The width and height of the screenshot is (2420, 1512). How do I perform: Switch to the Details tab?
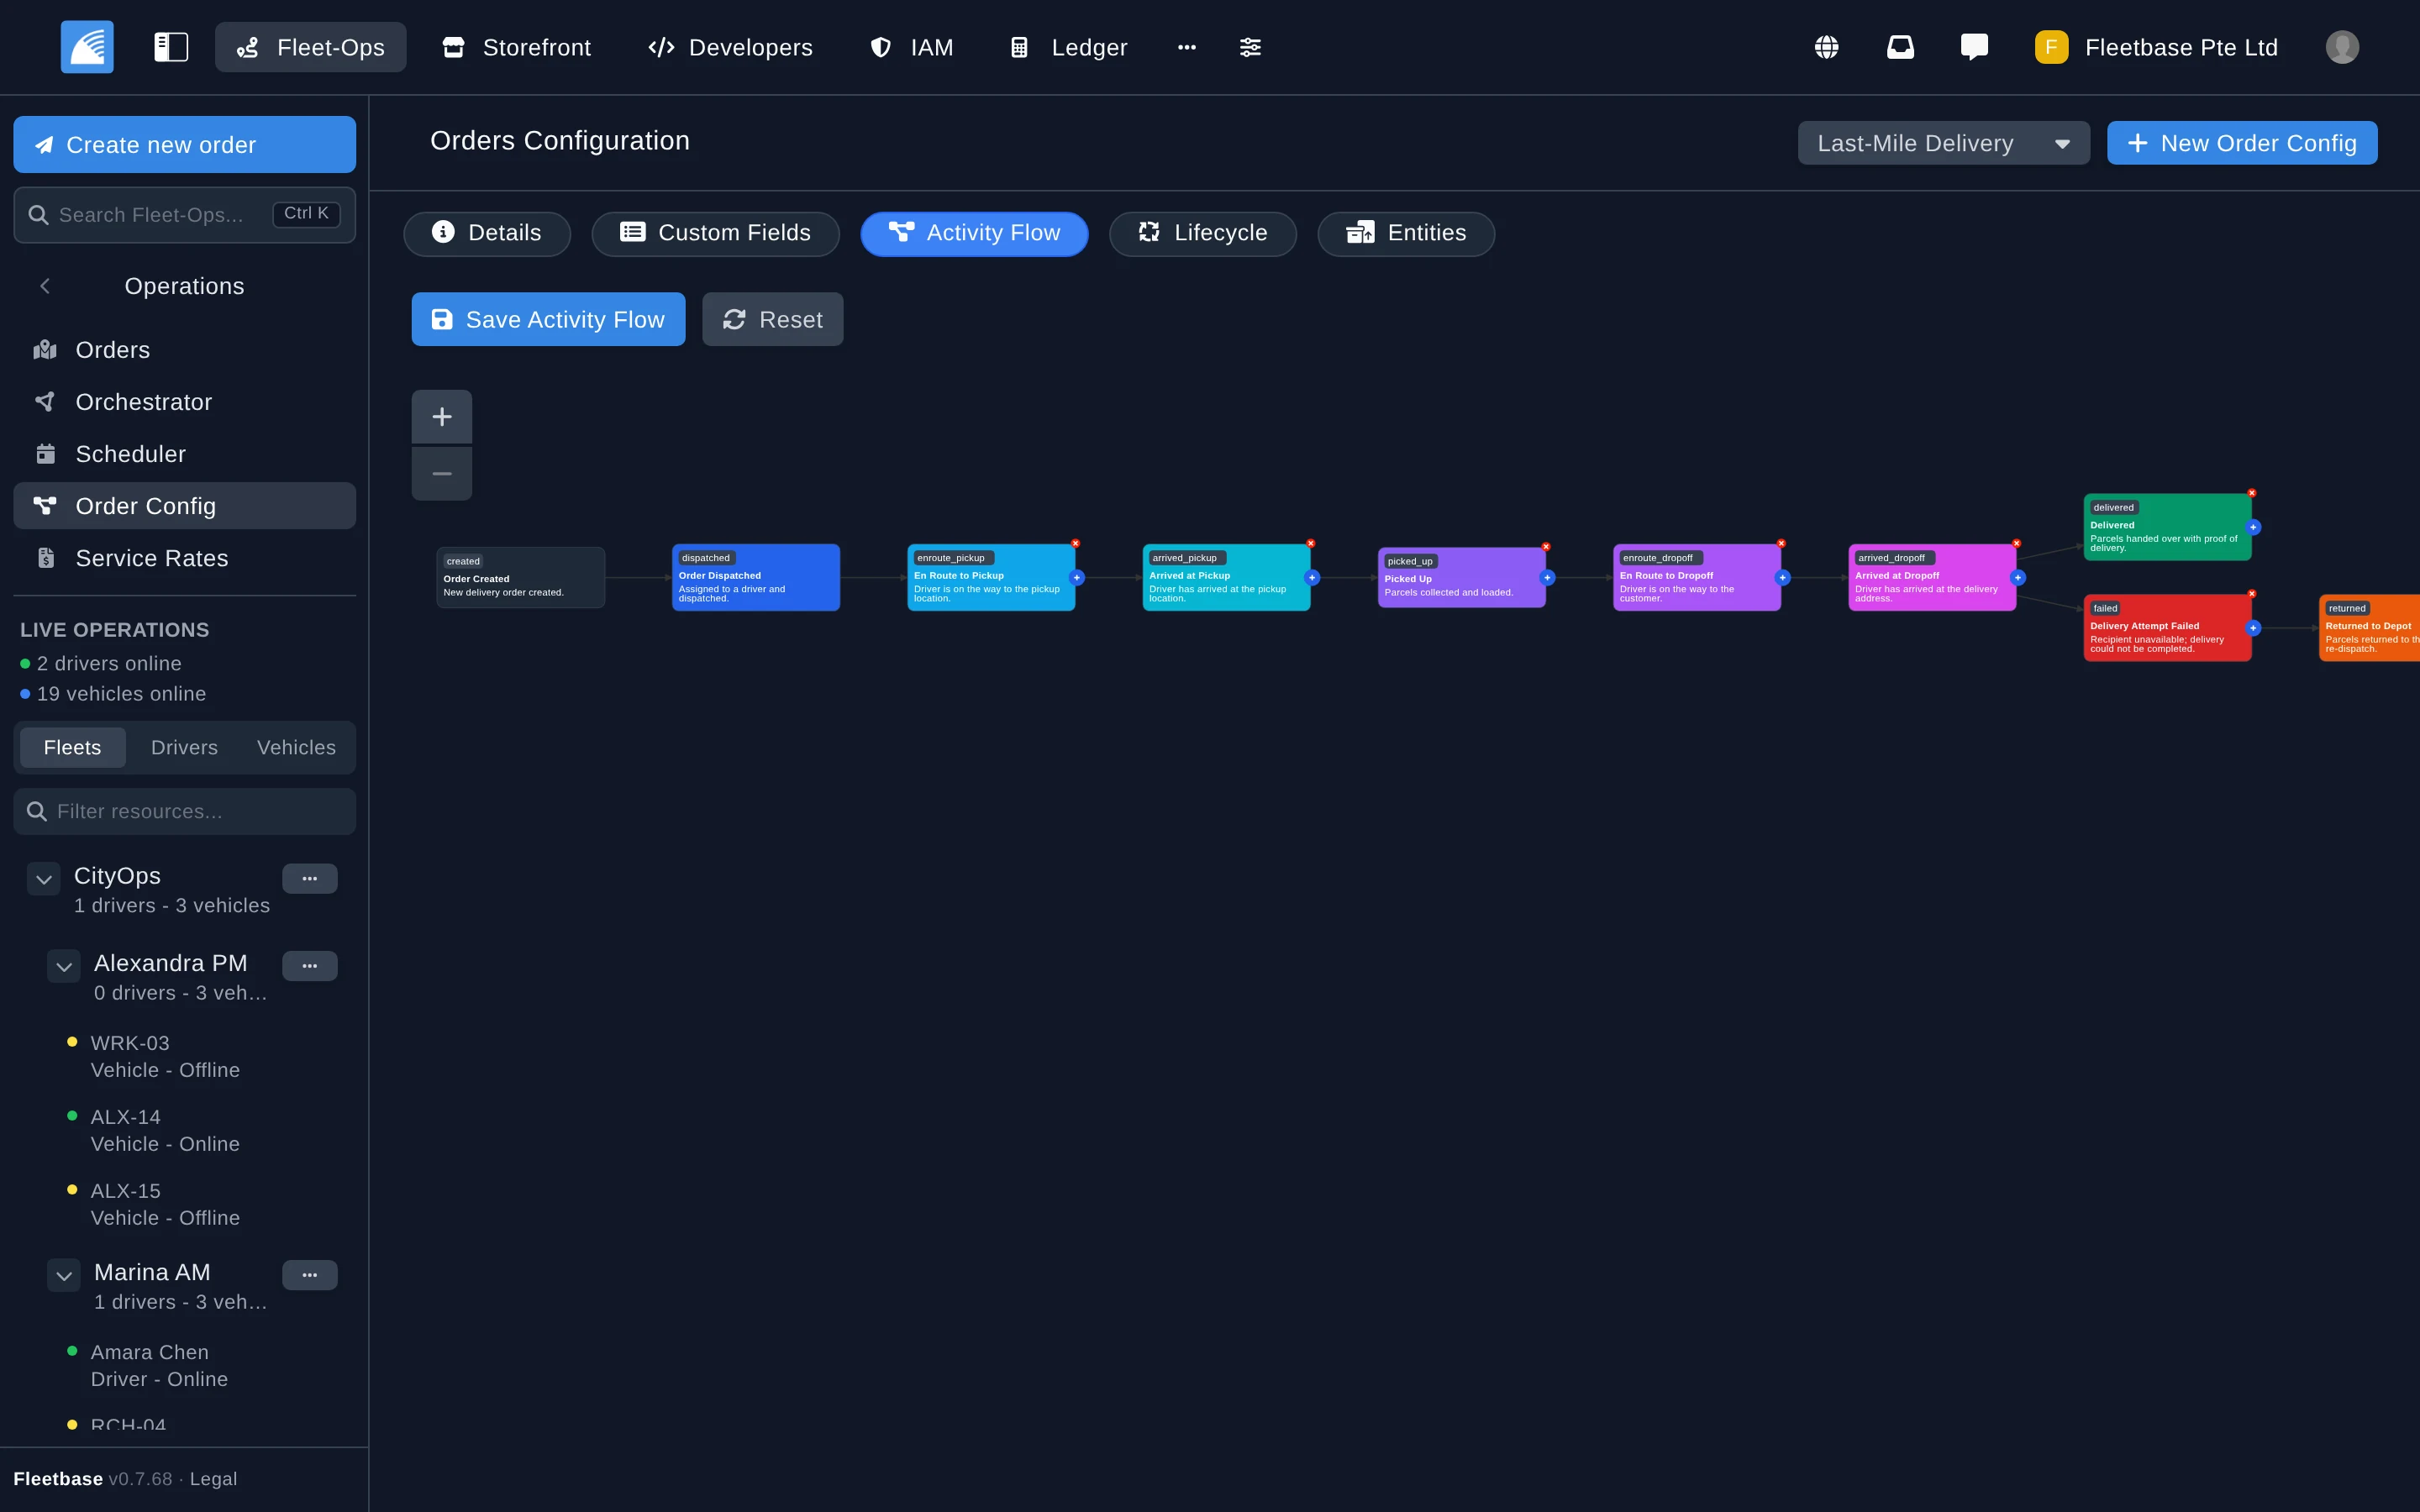tap(487, 234)
